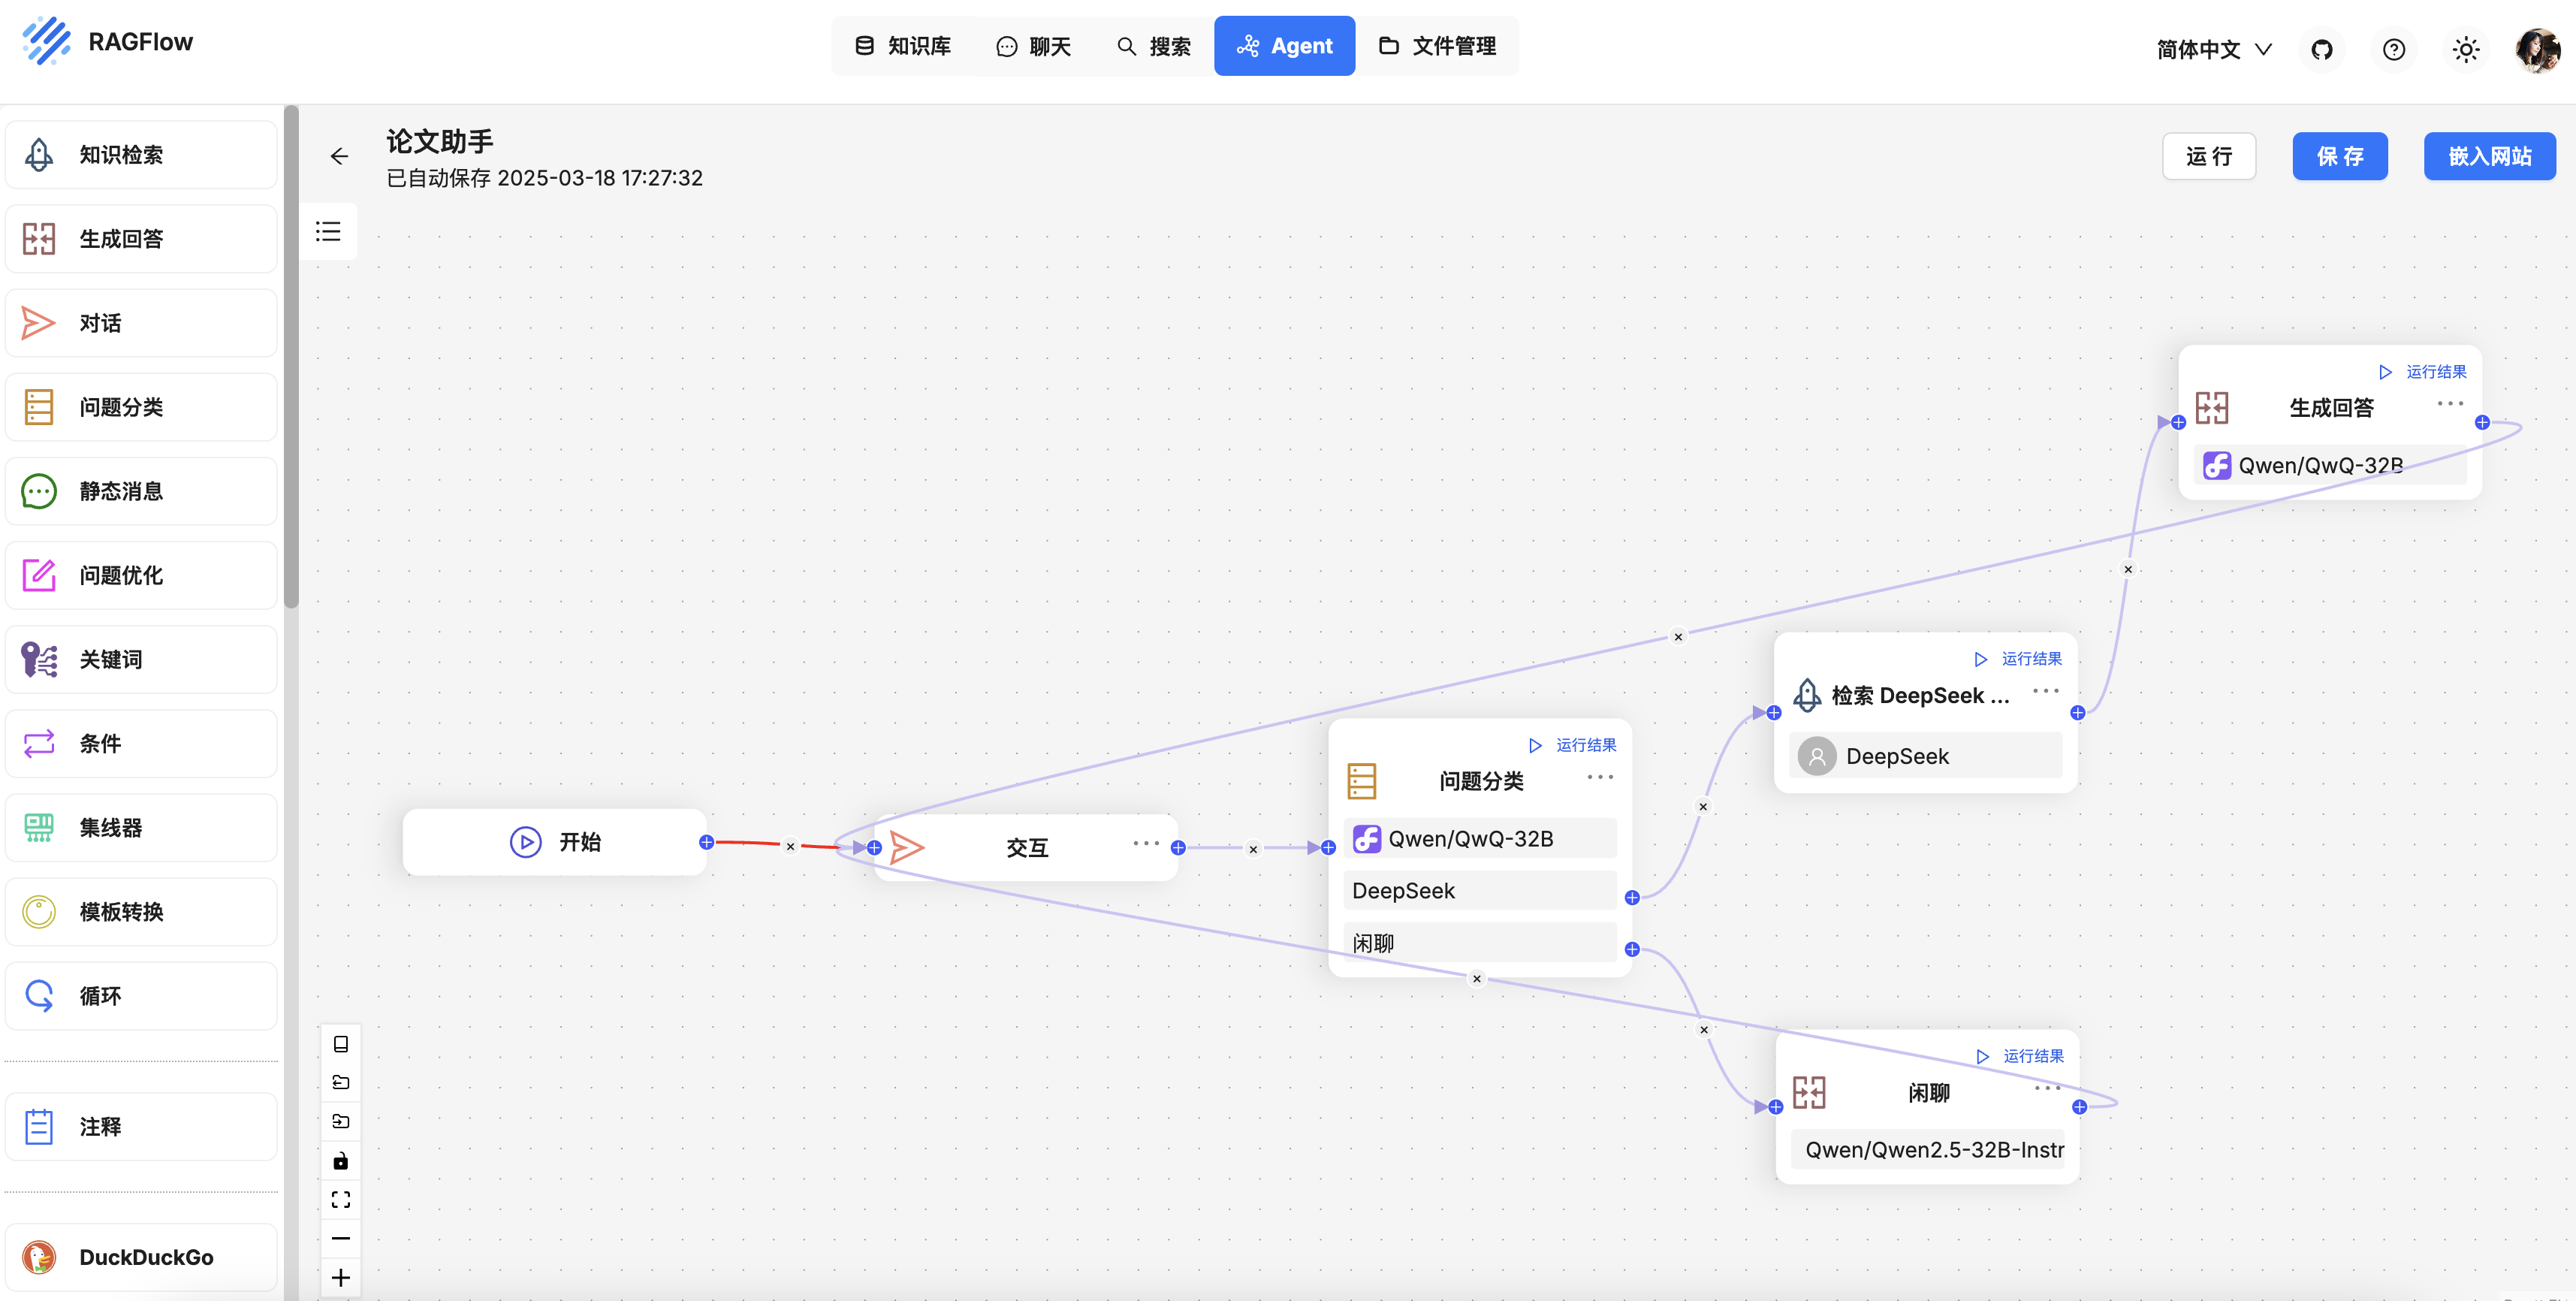
Task: Go back using the left arrow icon
Action: [x=339, y=156]
